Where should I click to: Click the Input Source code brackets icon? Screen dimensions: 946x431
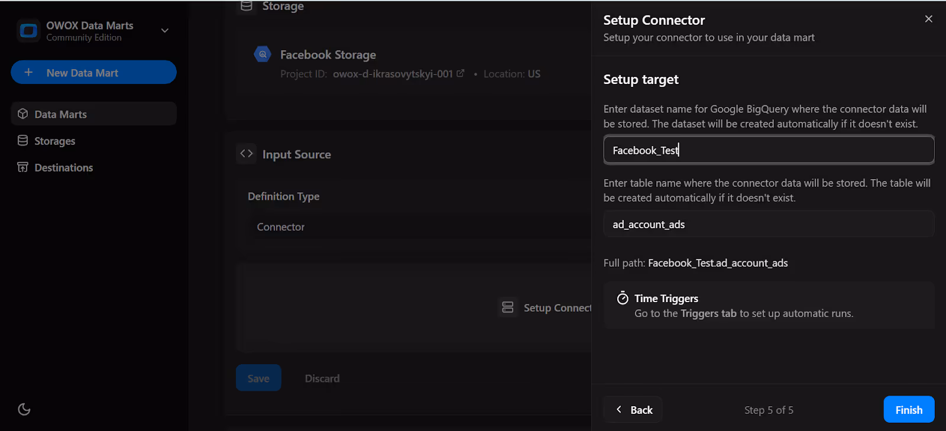point(247,154)
